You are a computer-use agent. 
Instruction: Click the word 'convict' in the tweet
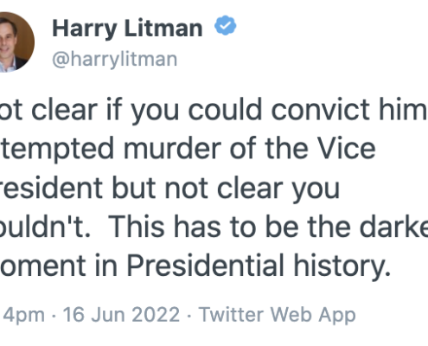pos(321,110)
